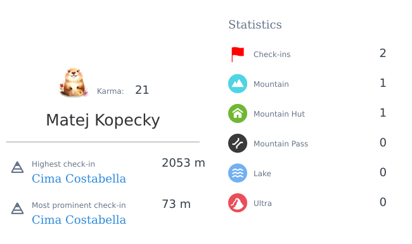Click the Statistics heading
The width and height of the screenshot is (412, 244).
tap(255, 25)
